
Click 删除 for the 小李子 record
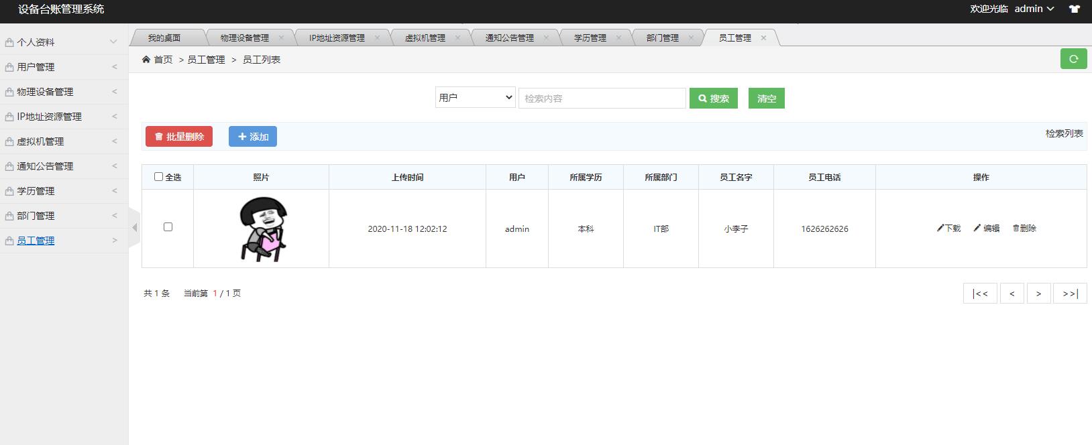click(1024, 228)
